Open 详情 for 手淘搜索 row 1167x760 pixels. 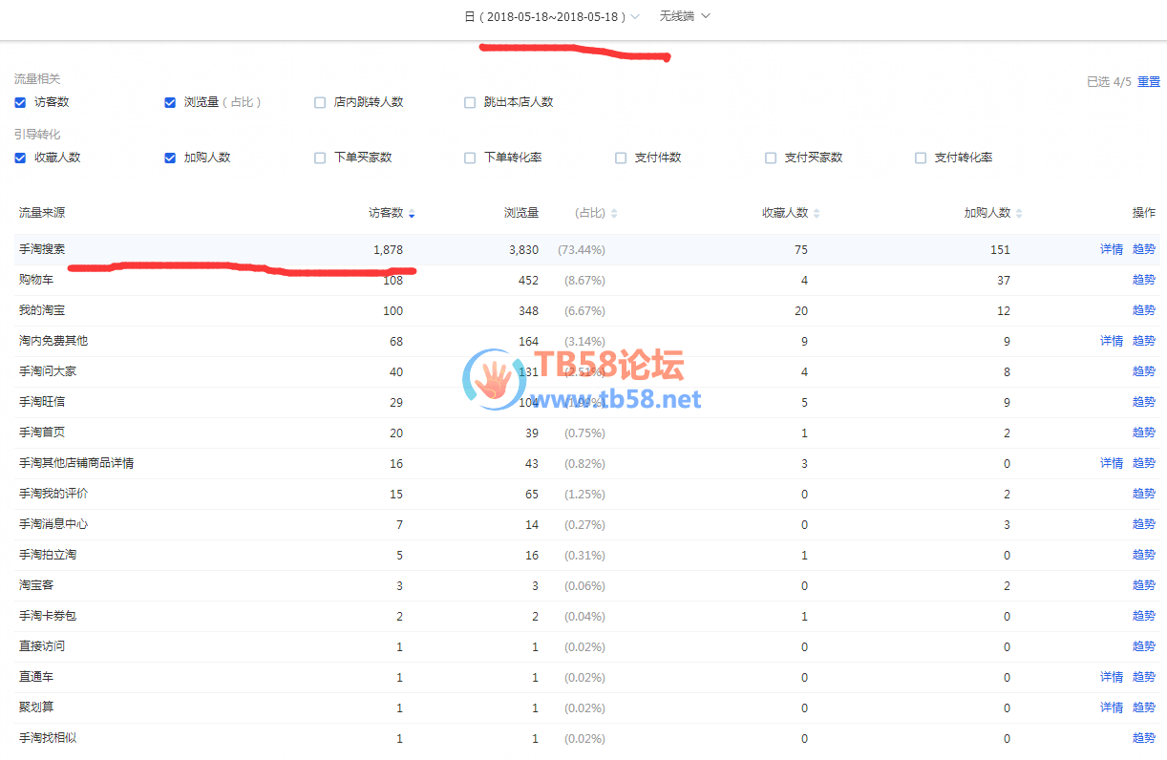(1111, 249)
